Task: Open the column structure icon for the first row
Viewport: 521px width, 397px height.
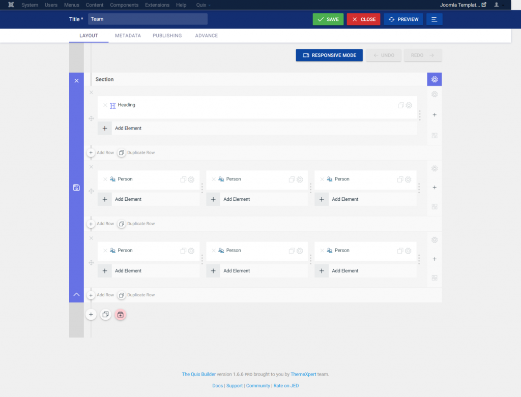Action: (435, 136)
